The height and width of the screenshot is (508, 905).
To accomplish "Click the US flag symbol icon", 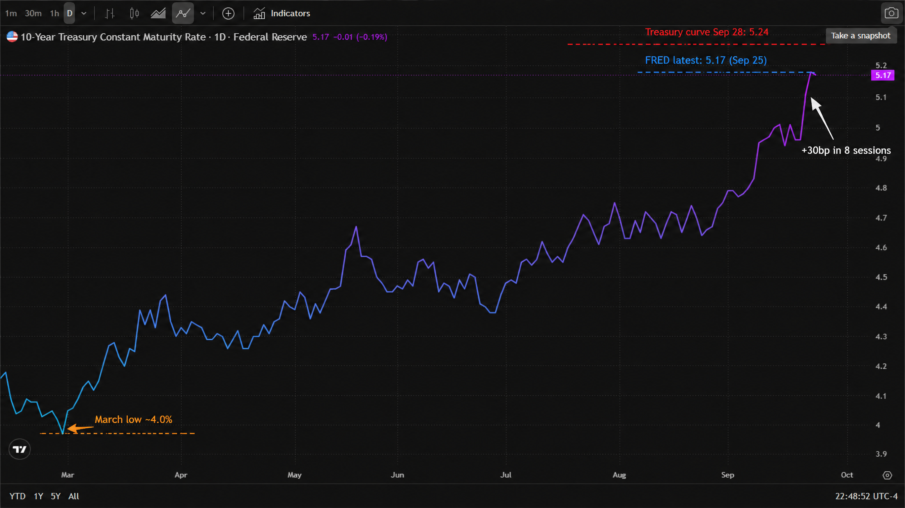I will (12, 36).
